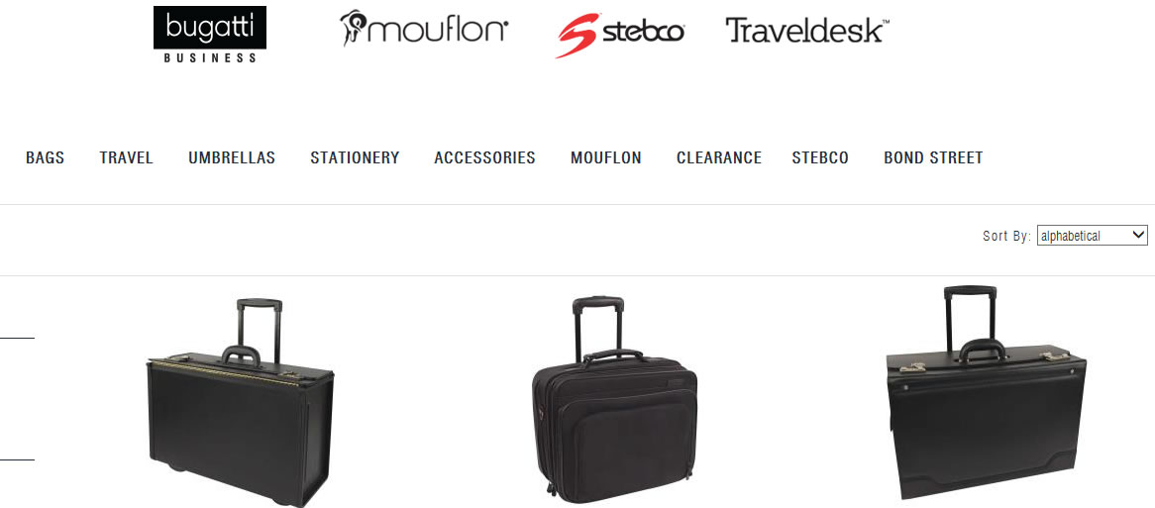1155x508 pixels.
Task: Go to the Clearance section
Action: (719, 157)
